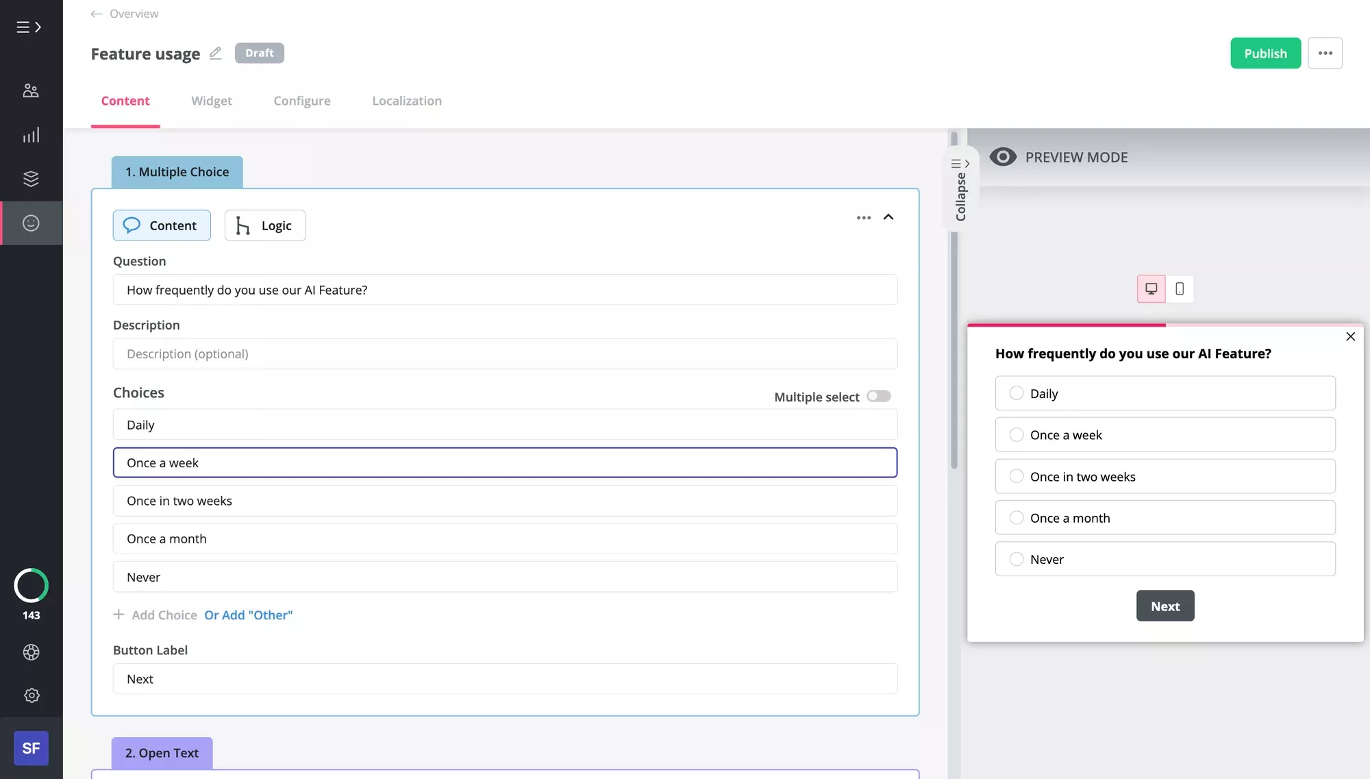Select mobile preview device icon
This screenshot has height=779, width=1370.
coord(1180,288)
